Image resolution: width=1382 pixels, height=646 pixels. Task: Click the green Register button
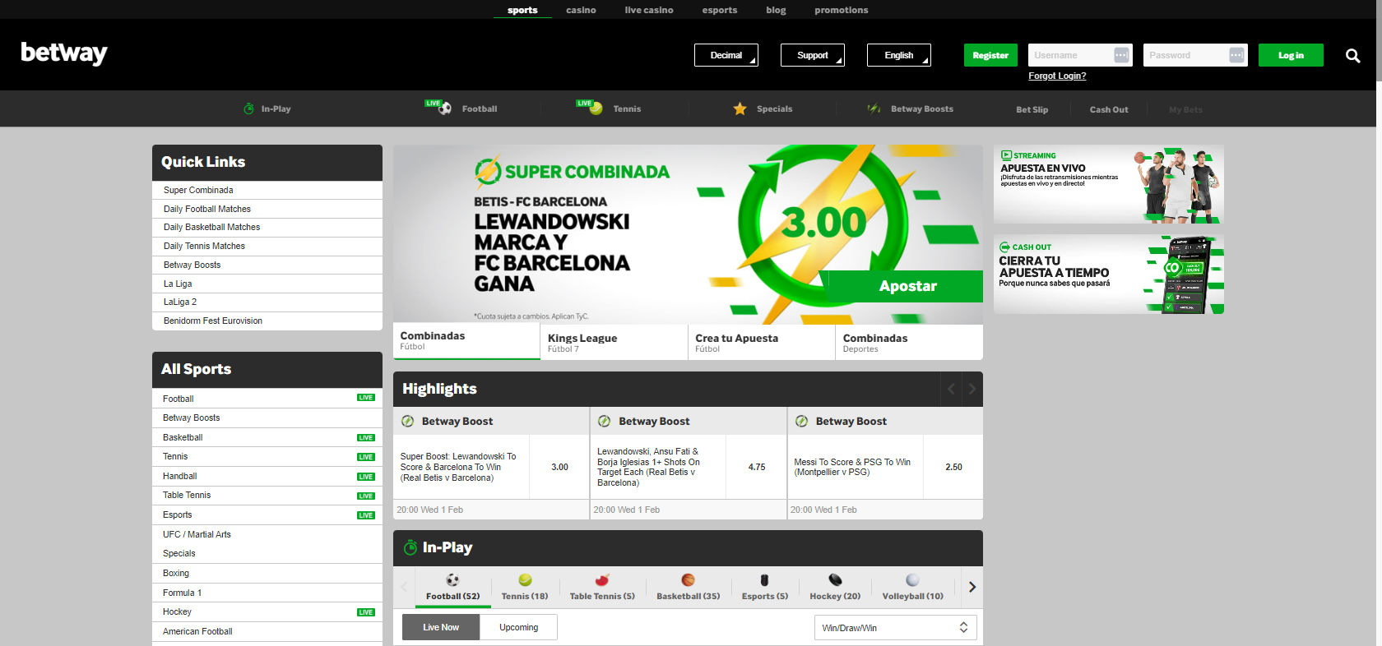pyautogui.click(x=990, y=55)
